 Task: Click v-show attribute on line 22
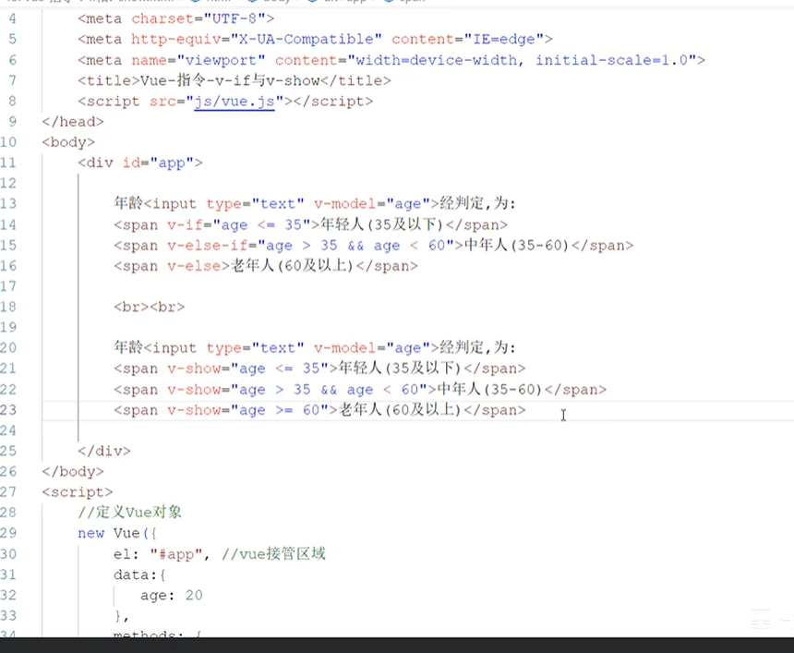point(194,389)
